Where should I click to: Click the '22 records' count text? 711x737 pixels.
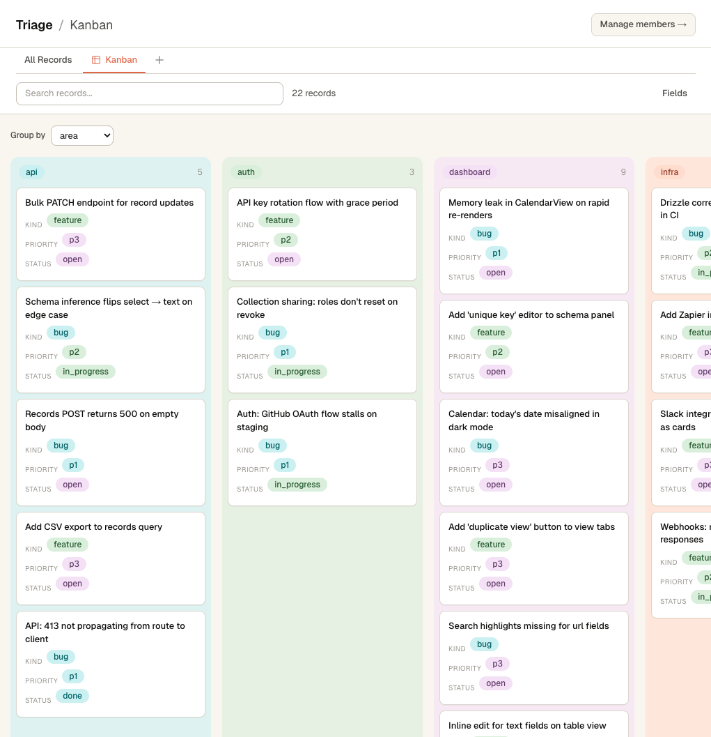313,93
